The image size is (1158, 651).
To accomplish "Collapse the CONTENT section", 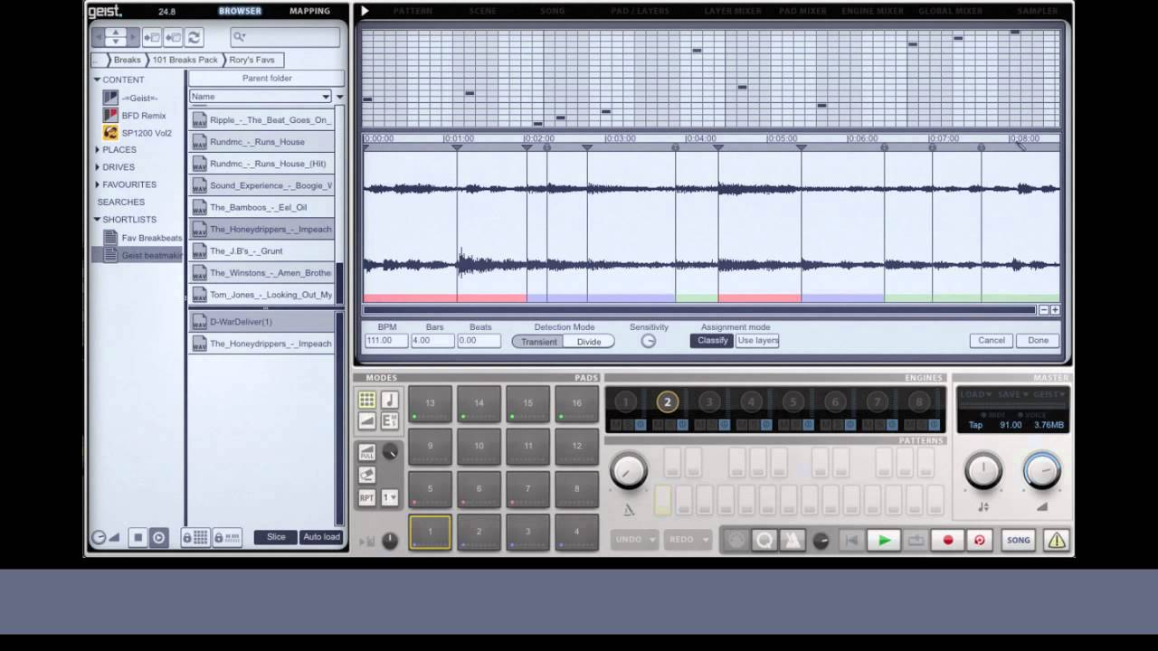I will click(97, 80).
